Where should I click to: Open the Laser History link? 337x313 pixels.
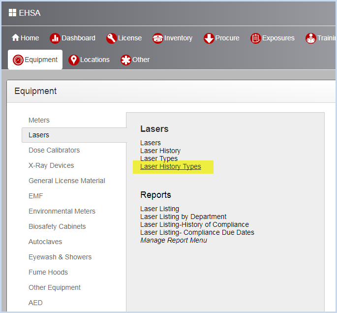click(x=160, y=151)
